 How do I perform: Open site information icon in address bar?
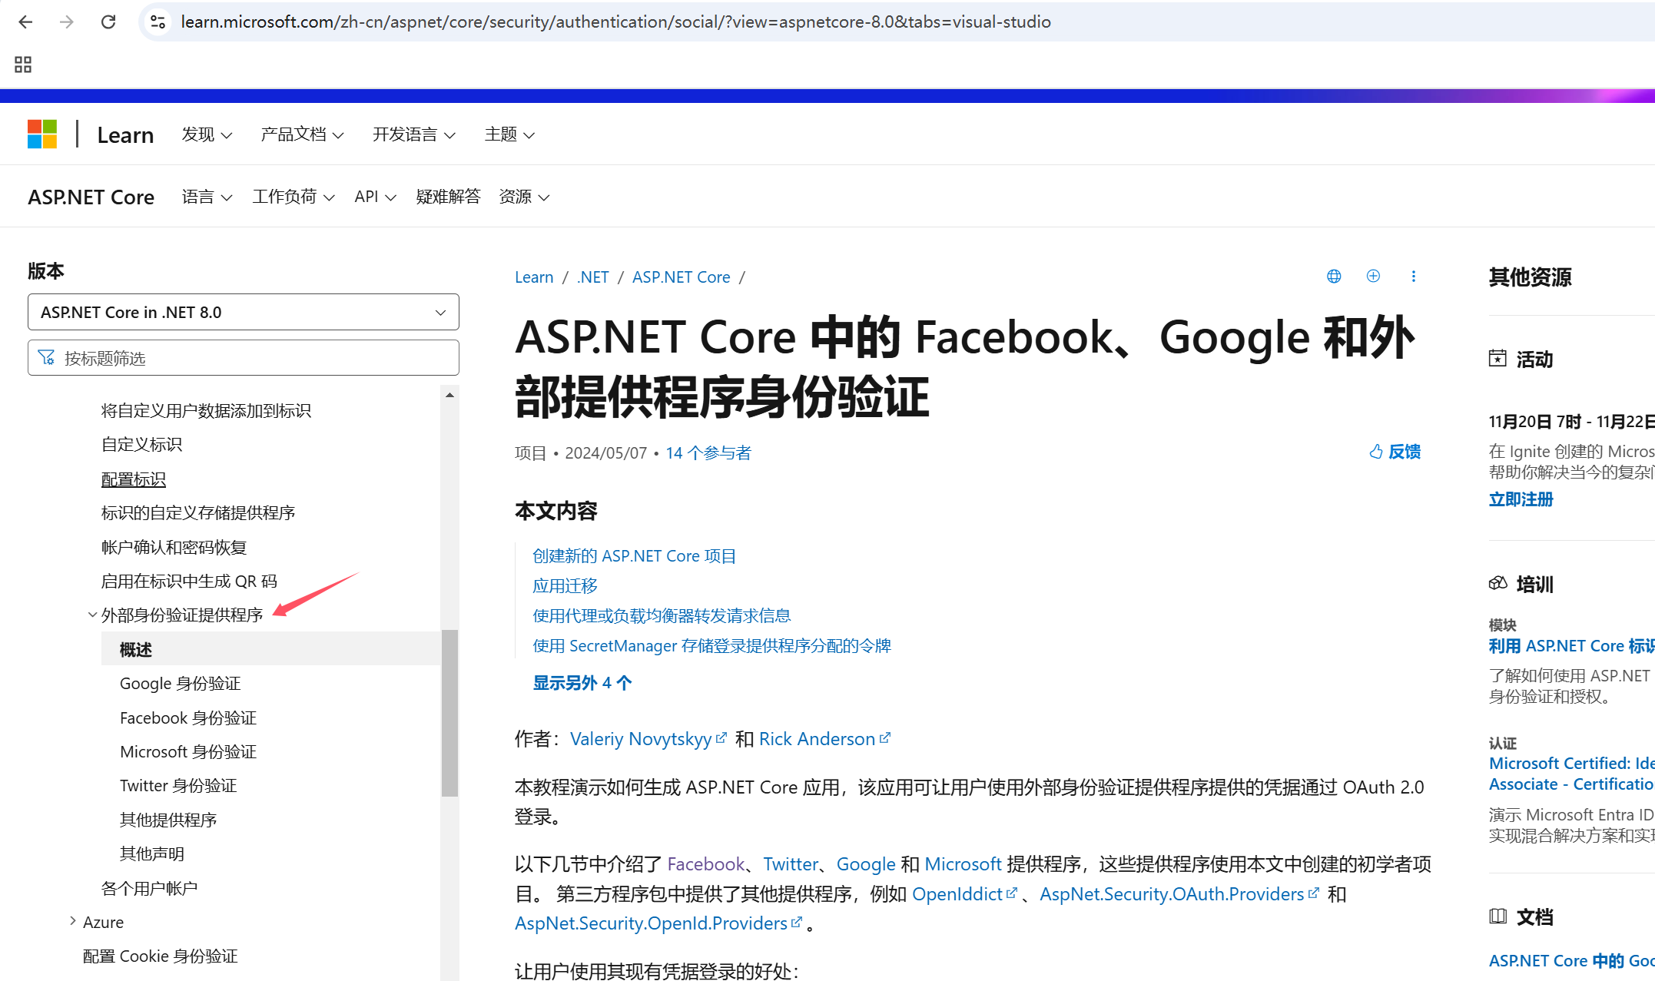(x=158, y=22)
